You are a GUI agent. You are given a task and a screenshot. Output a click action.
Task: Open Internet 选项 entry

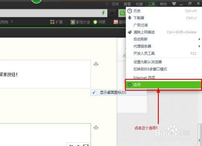[x=164, y=77]
